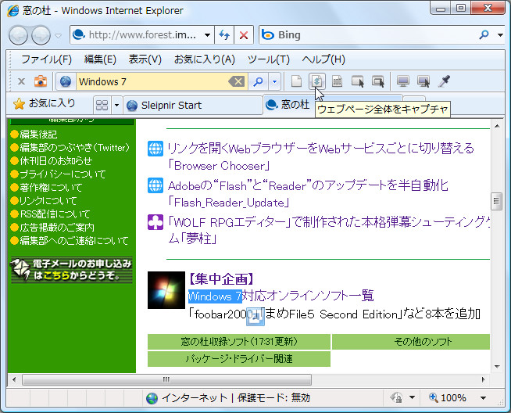The width and height of the screenshot is (511, 413).
Task: Click the Refresh page icon
Action: 224,35
